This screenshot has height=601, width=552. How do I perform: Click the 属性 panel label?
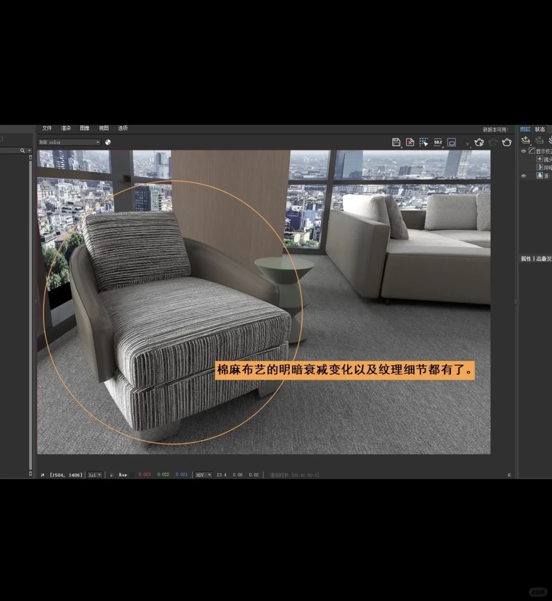(x=526, y=259)
